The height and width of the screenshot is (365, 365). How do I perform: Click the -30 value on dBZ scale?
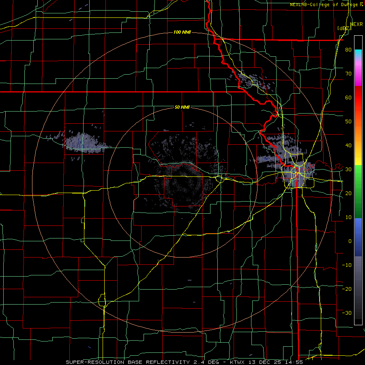[347, 313]
